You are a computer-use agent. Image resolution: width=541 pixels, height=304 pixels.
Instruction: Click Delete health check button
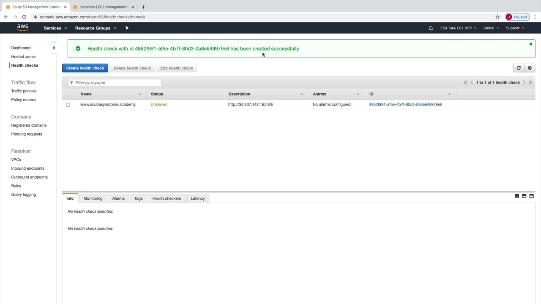(132, 68)
